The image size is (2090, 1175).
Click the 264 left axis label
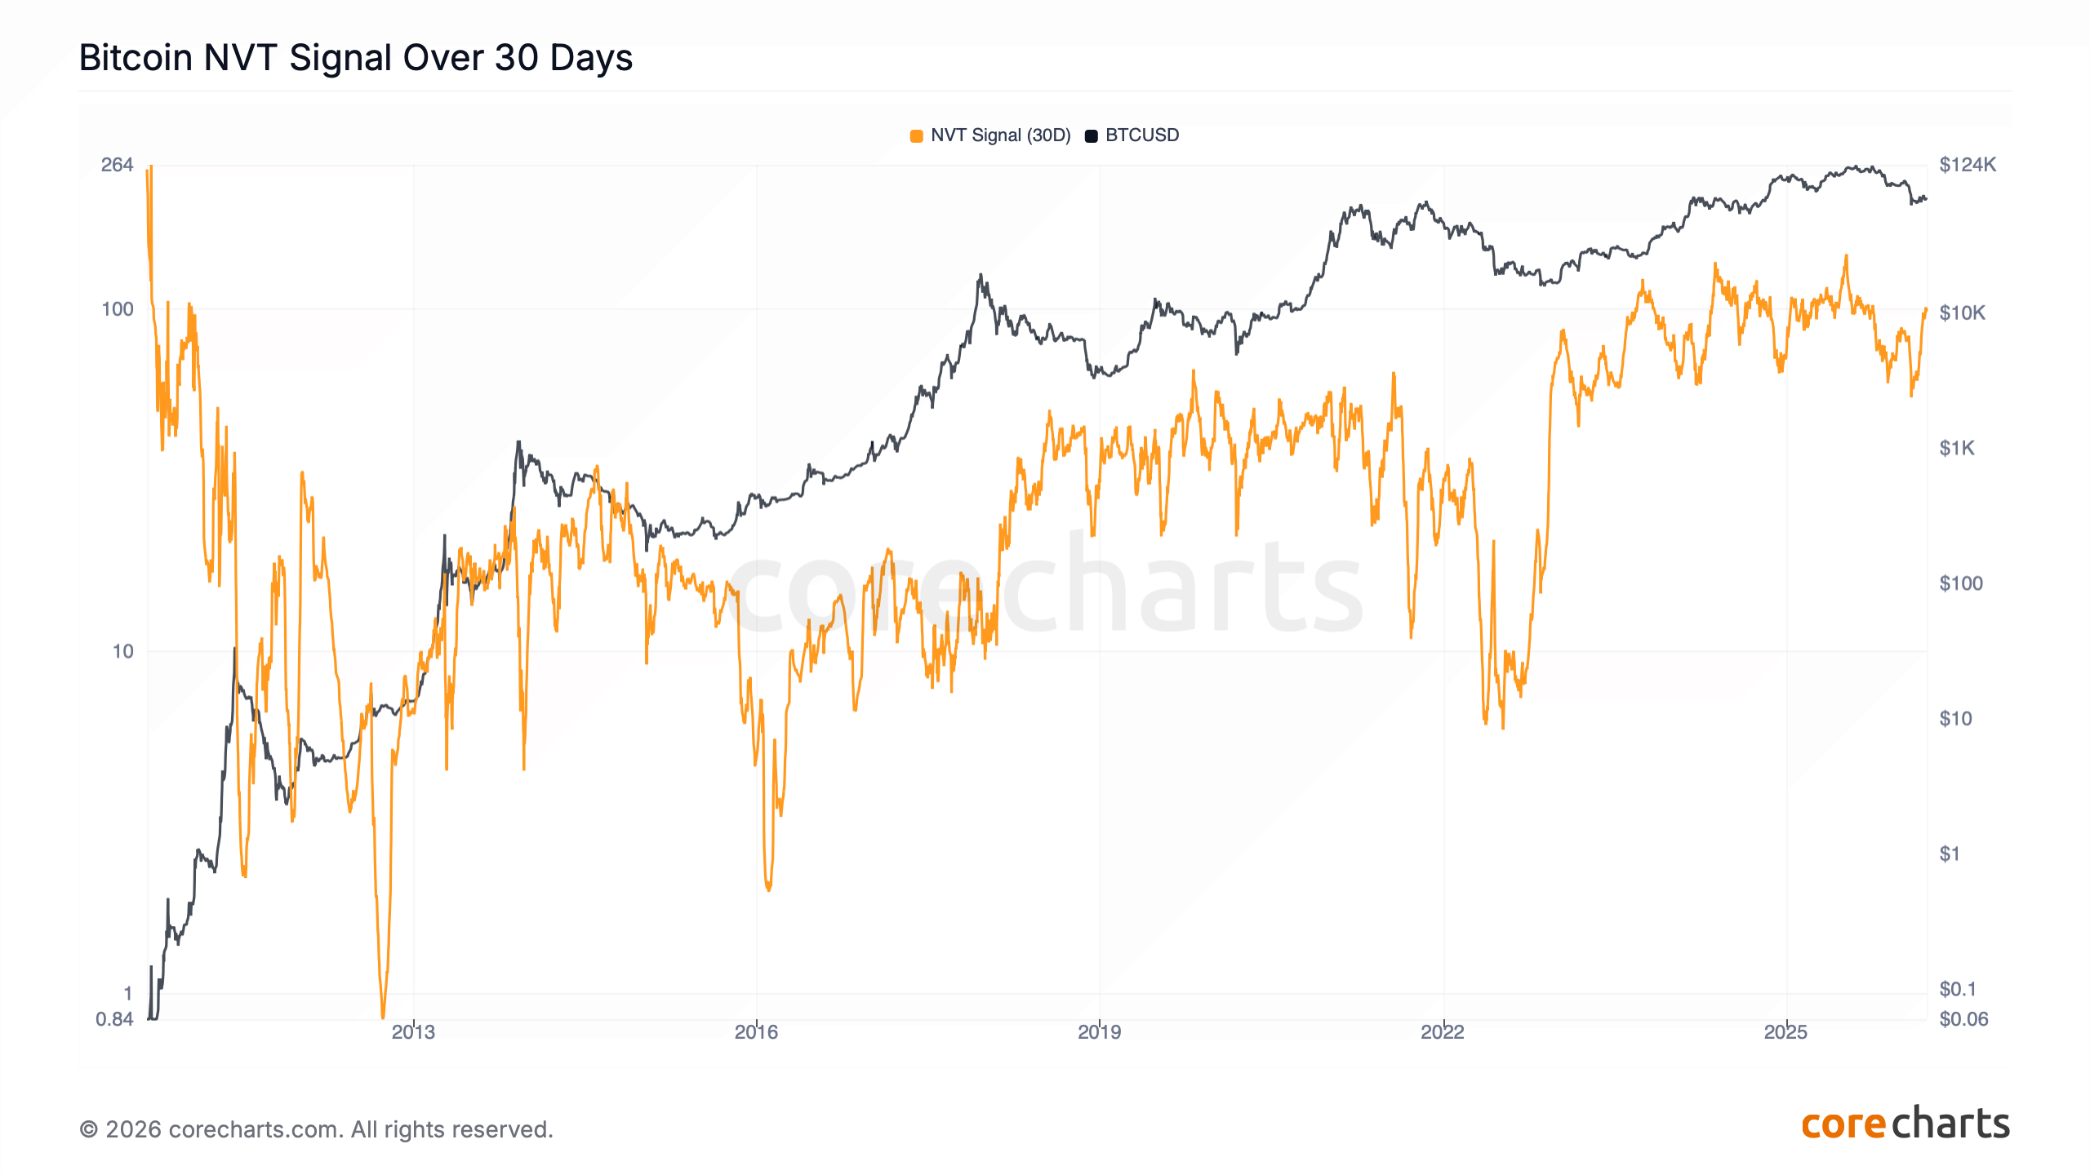117,165
